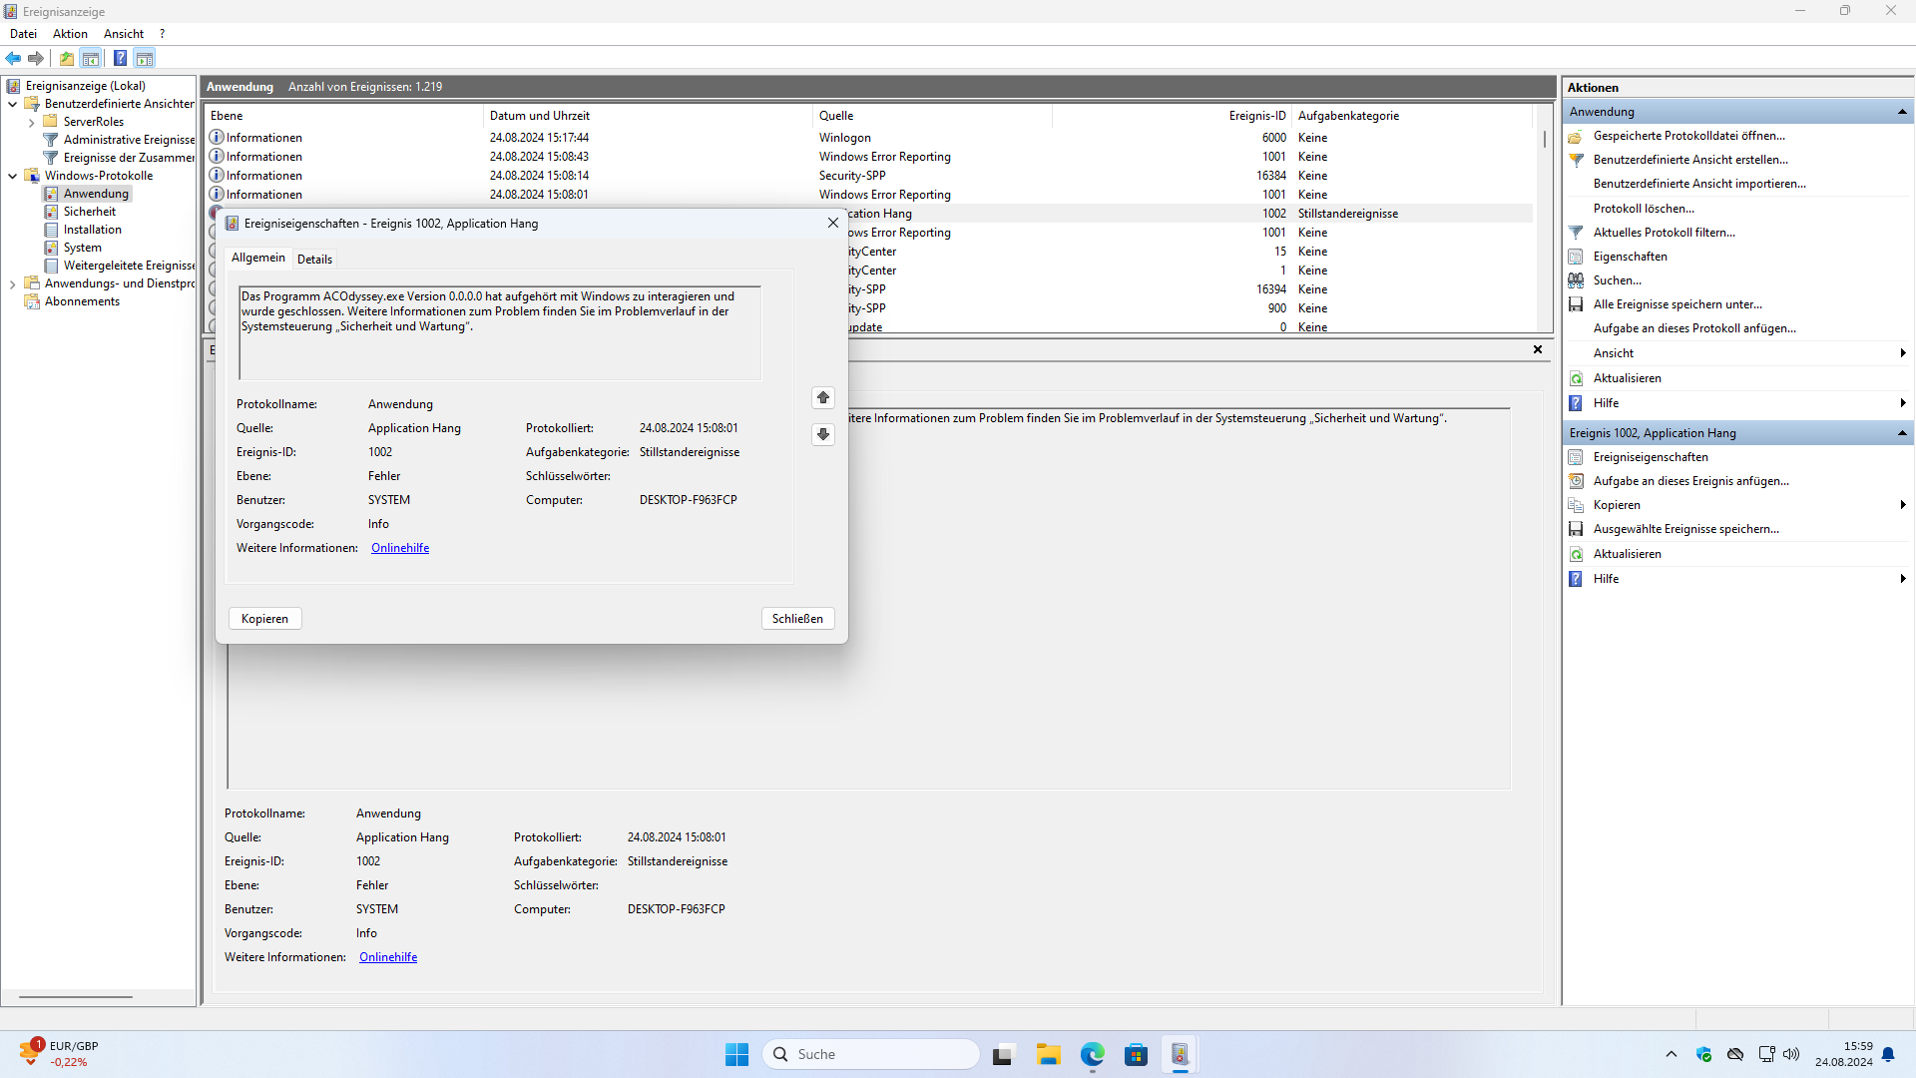Switch to the Details tab

[x=314, y=260]
